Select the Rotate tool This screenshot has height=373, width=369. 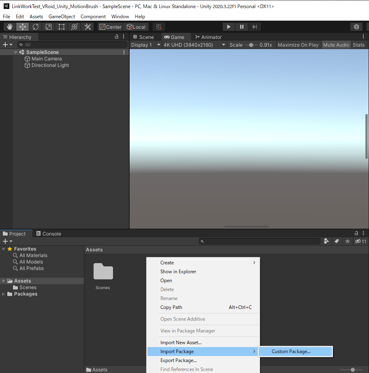(x=36, y=27)
